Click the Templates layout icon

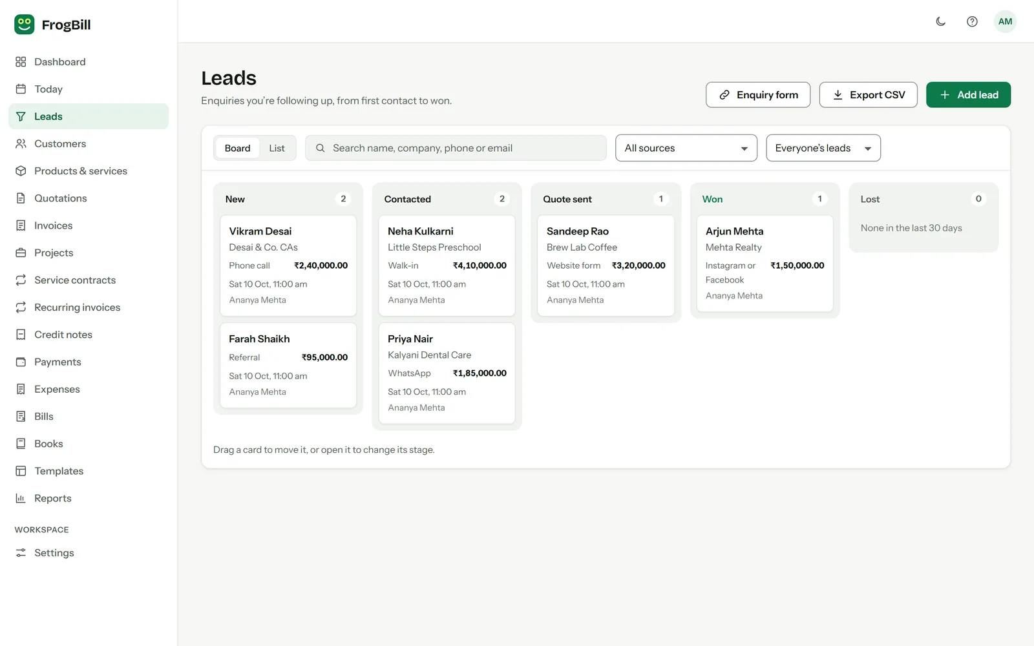21,471
